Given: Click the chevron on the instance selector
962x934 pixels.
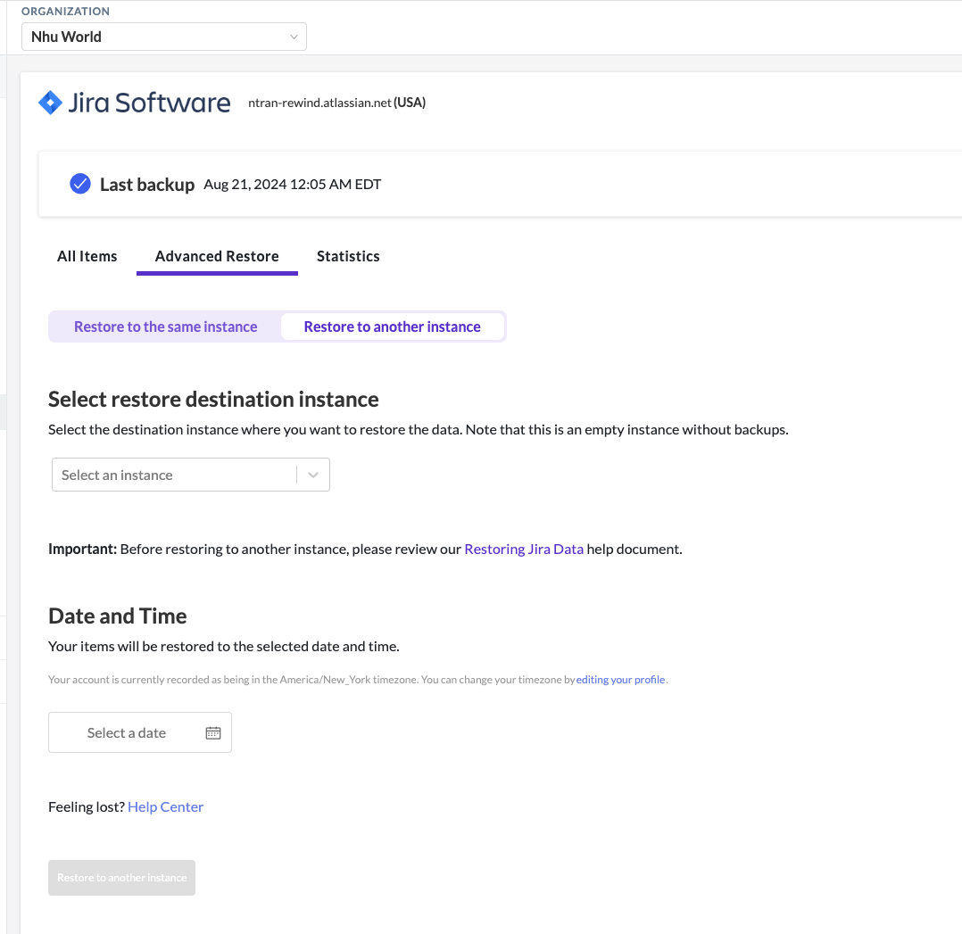Looking at the screenshot, I should point(313,475).
